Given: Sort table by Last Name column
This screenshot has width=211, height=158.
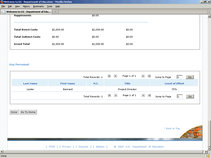Looking at the screenshot, I should click(x=30, y=84).
